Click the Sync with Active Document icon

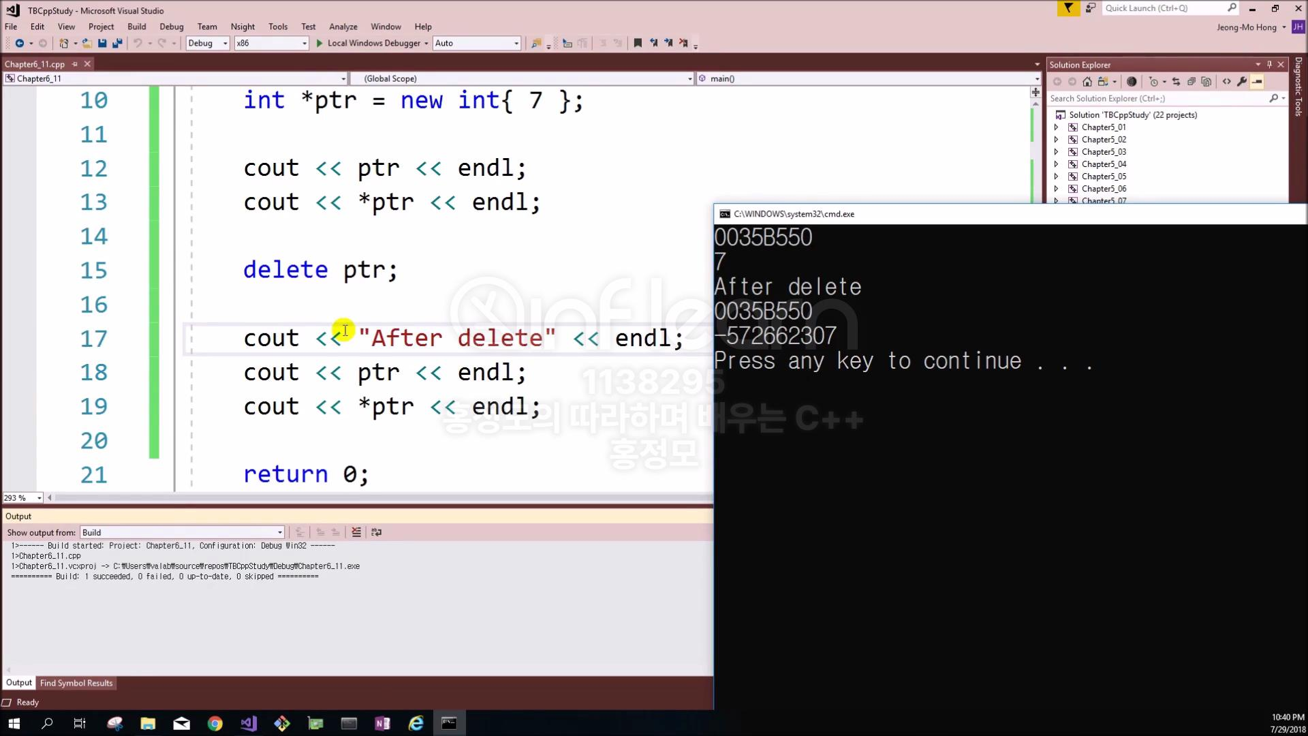click(1176, 82)
